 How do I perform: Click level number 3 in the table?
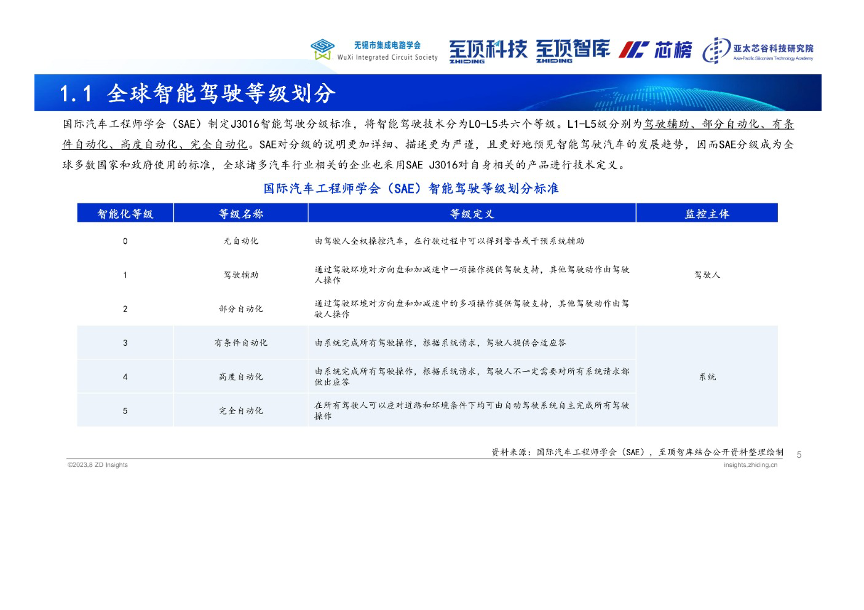click(125, 343)
